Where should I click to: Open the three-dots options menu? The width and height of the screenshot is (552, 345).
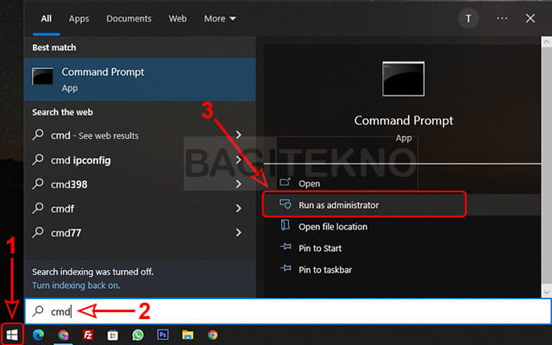(x=502, y=18)
